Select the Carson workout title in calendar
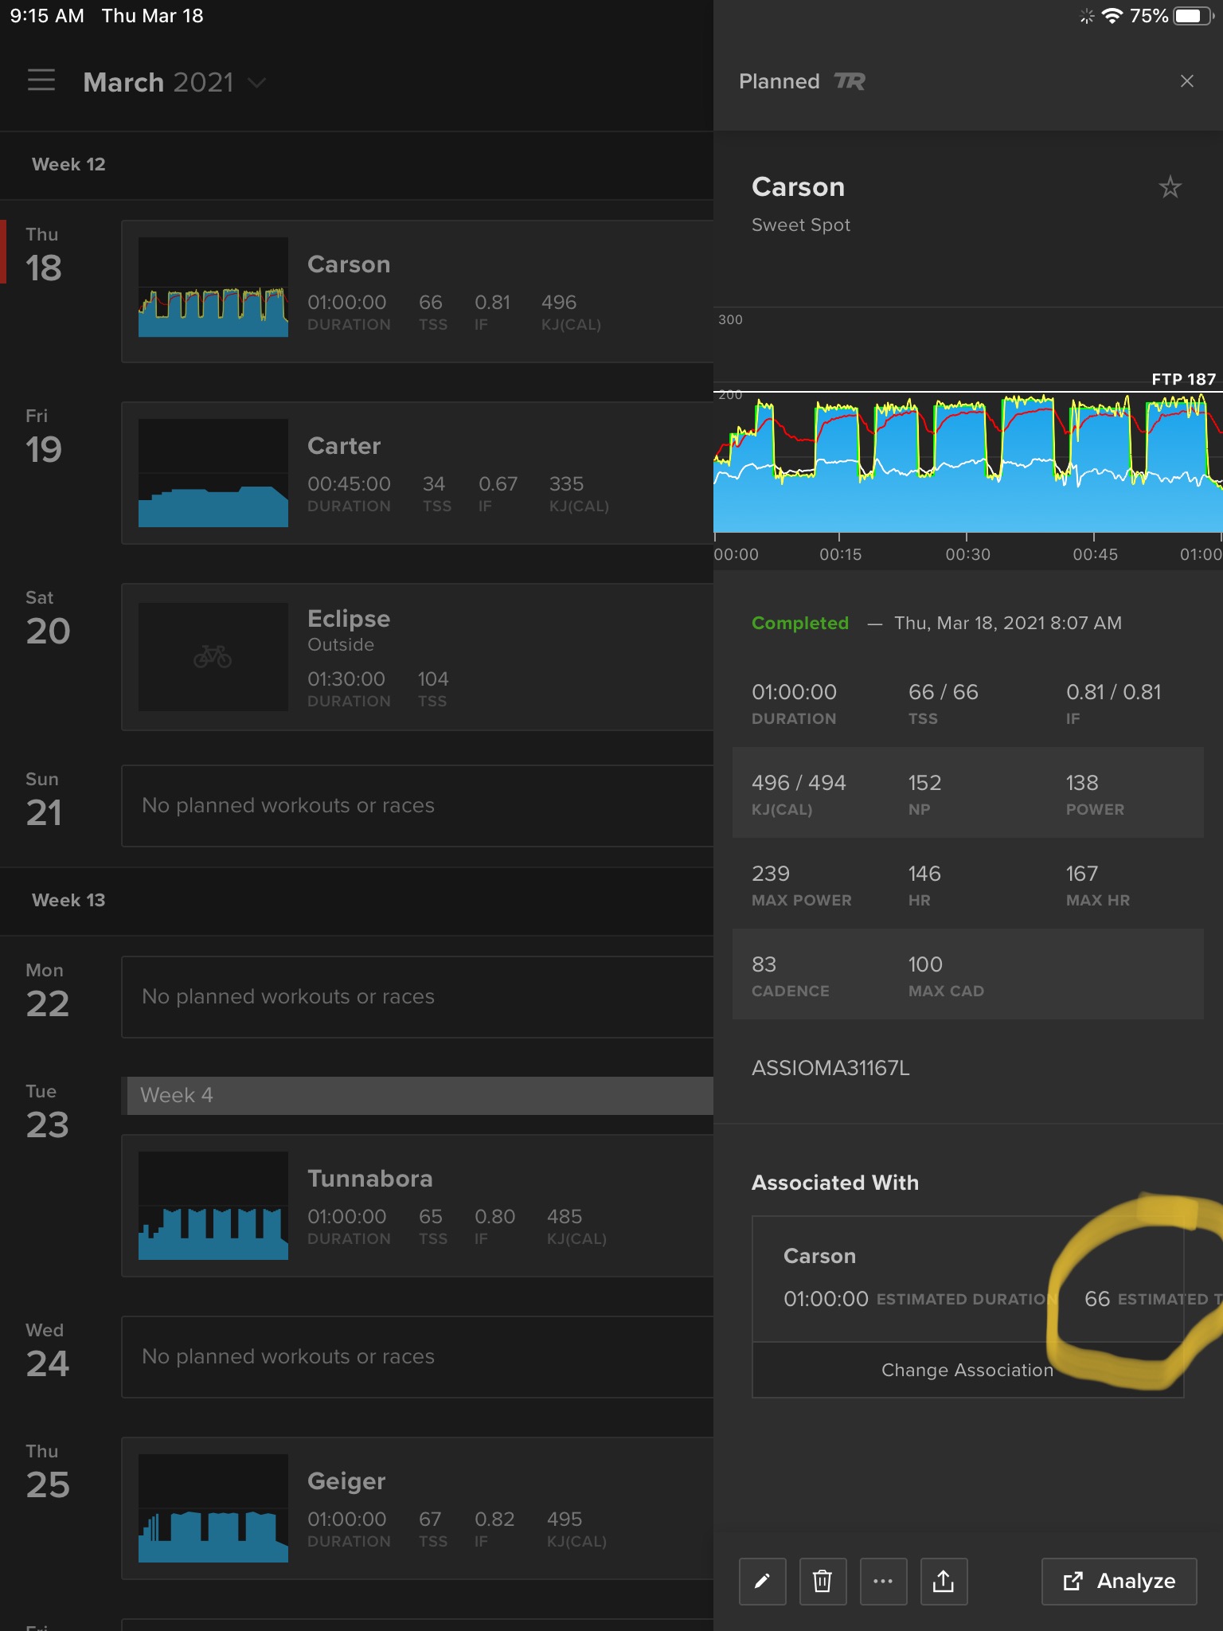The image size is (1223, 1631). tap(349, 264)
